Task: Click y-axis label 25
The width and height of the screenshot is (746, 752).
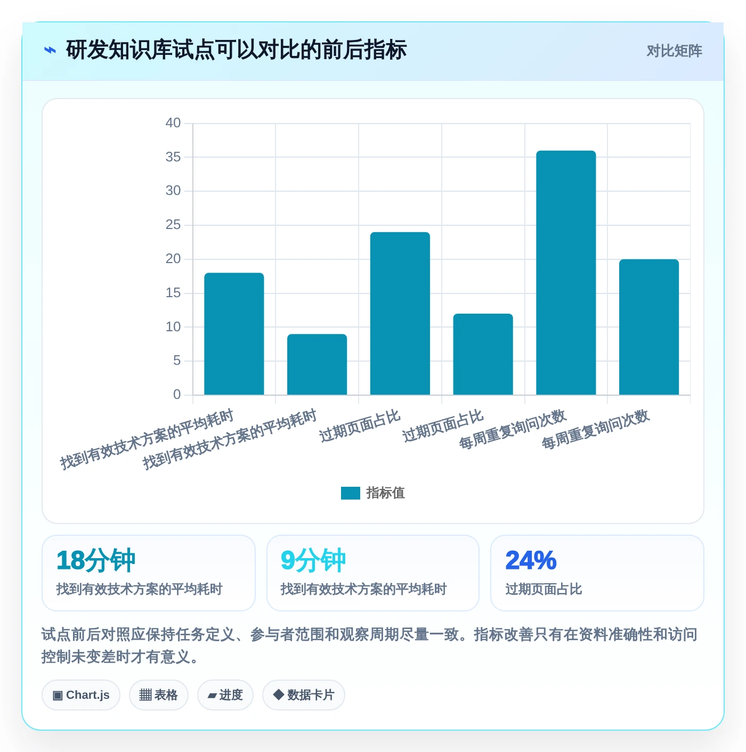Action: (x=173, y=225)
